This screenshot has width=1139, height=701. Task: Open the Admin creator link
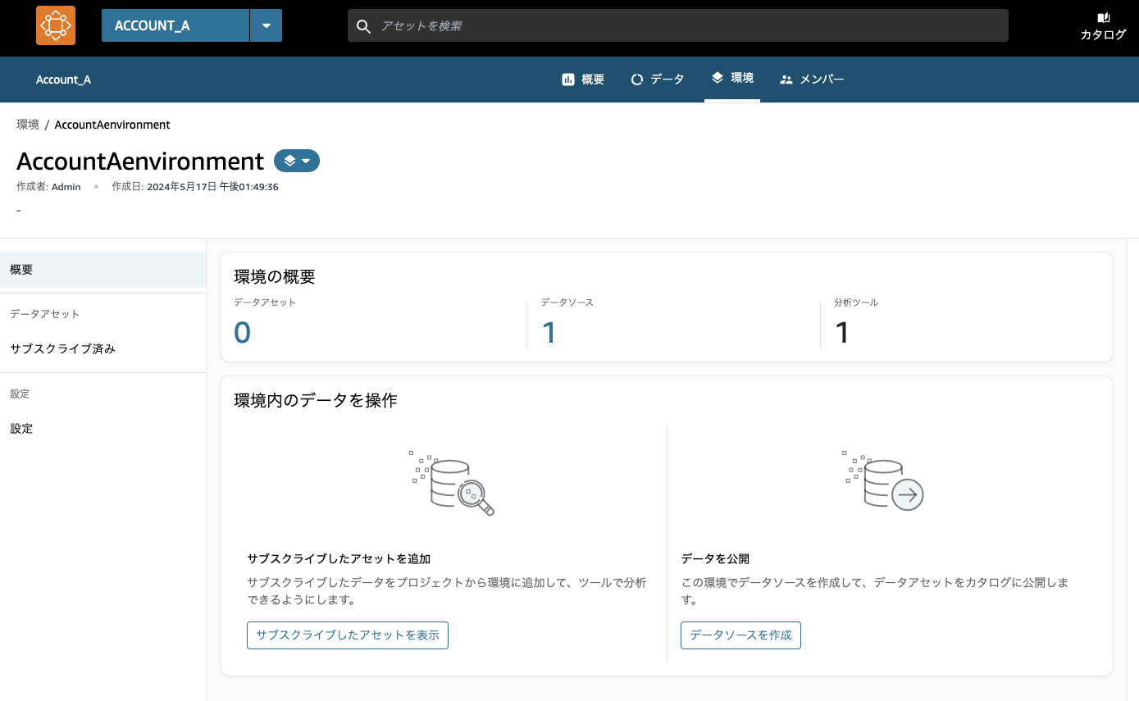66,186
